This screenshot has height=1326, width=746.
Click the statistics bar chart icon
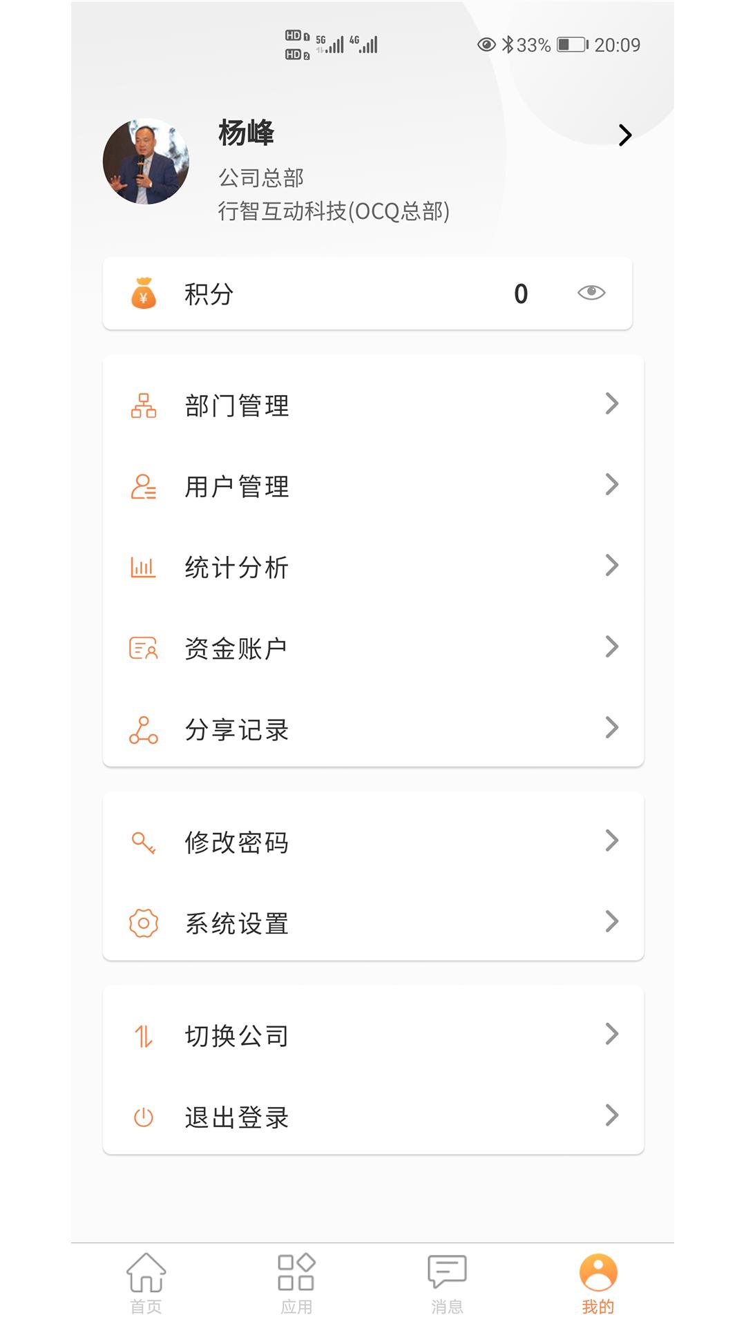pos(144,568)
